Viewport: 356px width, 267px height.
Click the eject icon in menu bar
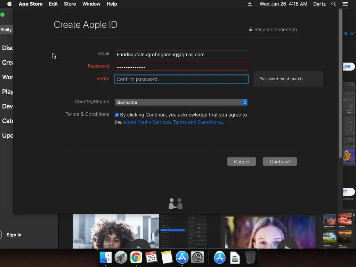250,4
